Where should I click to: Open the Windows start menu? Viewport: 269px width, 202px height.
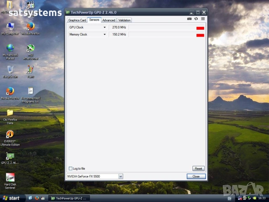pyautogui.click(x=12, y=198)
